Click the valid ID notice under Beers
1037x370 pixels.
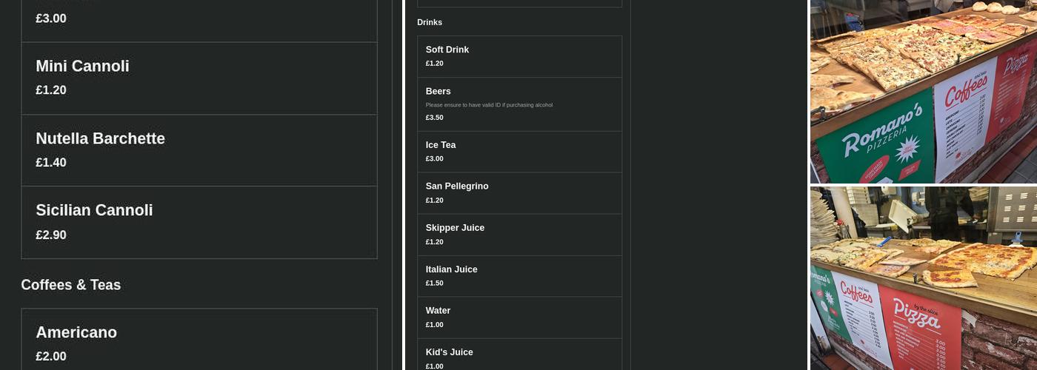tap(489, 105)
